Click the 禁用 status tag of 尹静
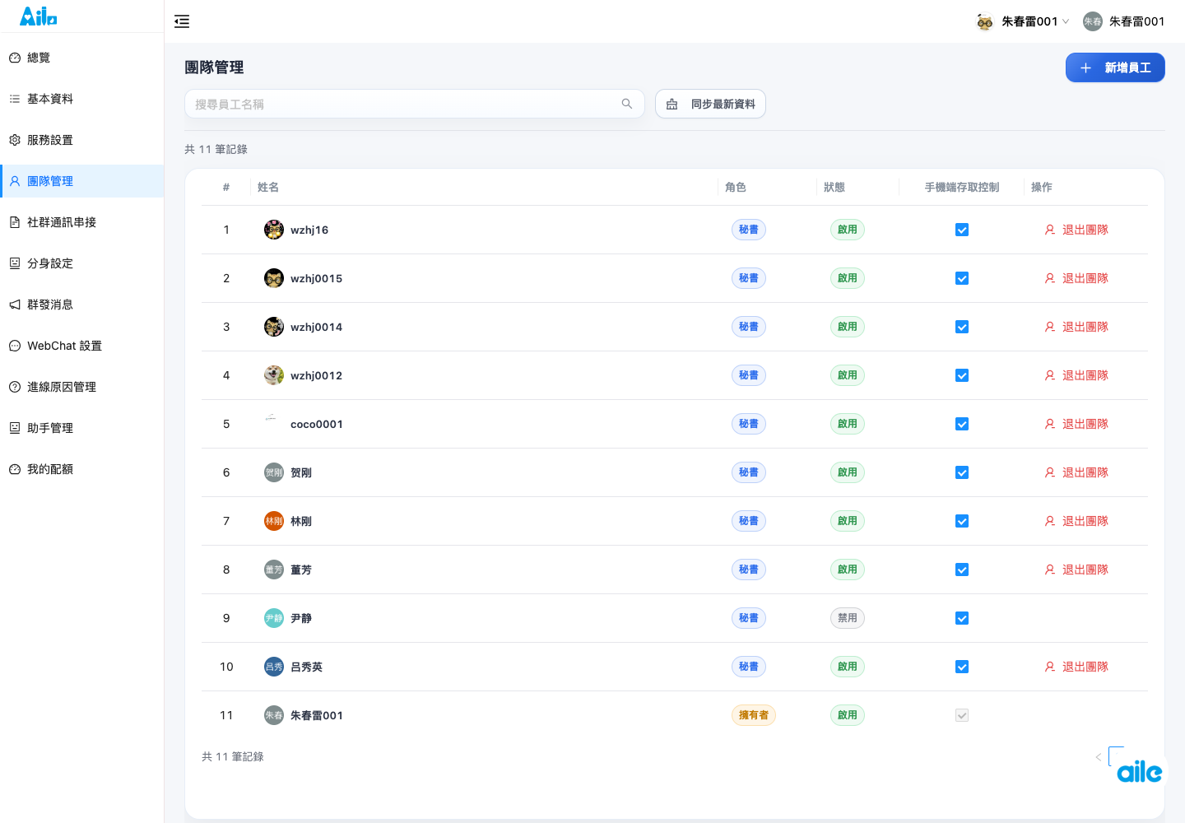The width and height of the screenshot is (1185, 823). click(848, 618)
